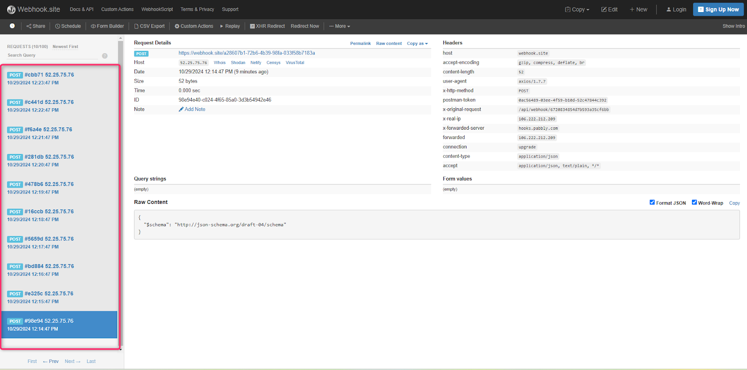Open the Schedule option

tap(68, 26)
